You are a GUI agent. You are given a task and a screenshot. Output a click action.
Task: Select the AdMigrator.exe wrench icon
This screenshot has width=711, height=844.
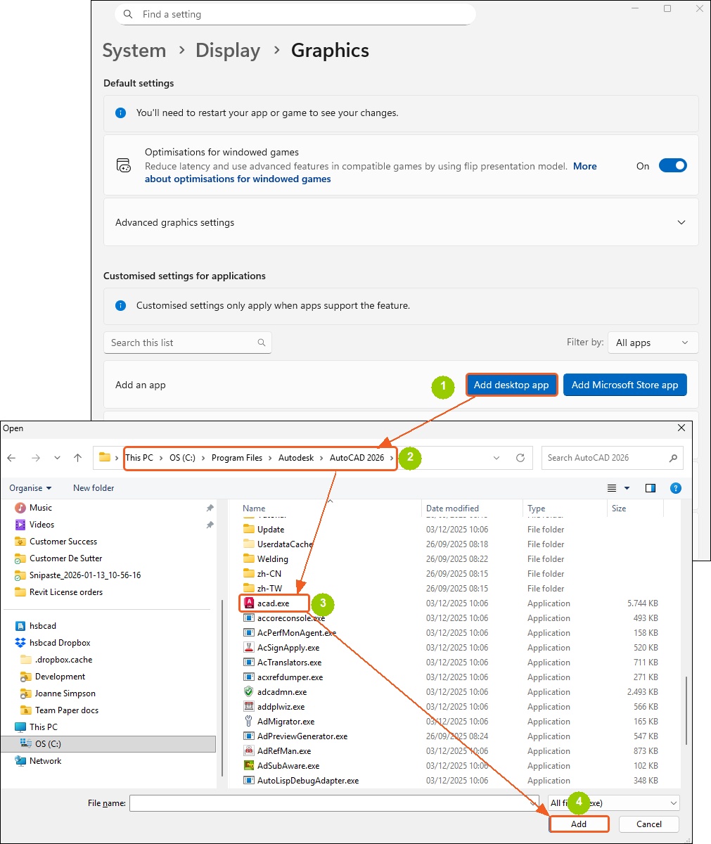pos(248,722)
